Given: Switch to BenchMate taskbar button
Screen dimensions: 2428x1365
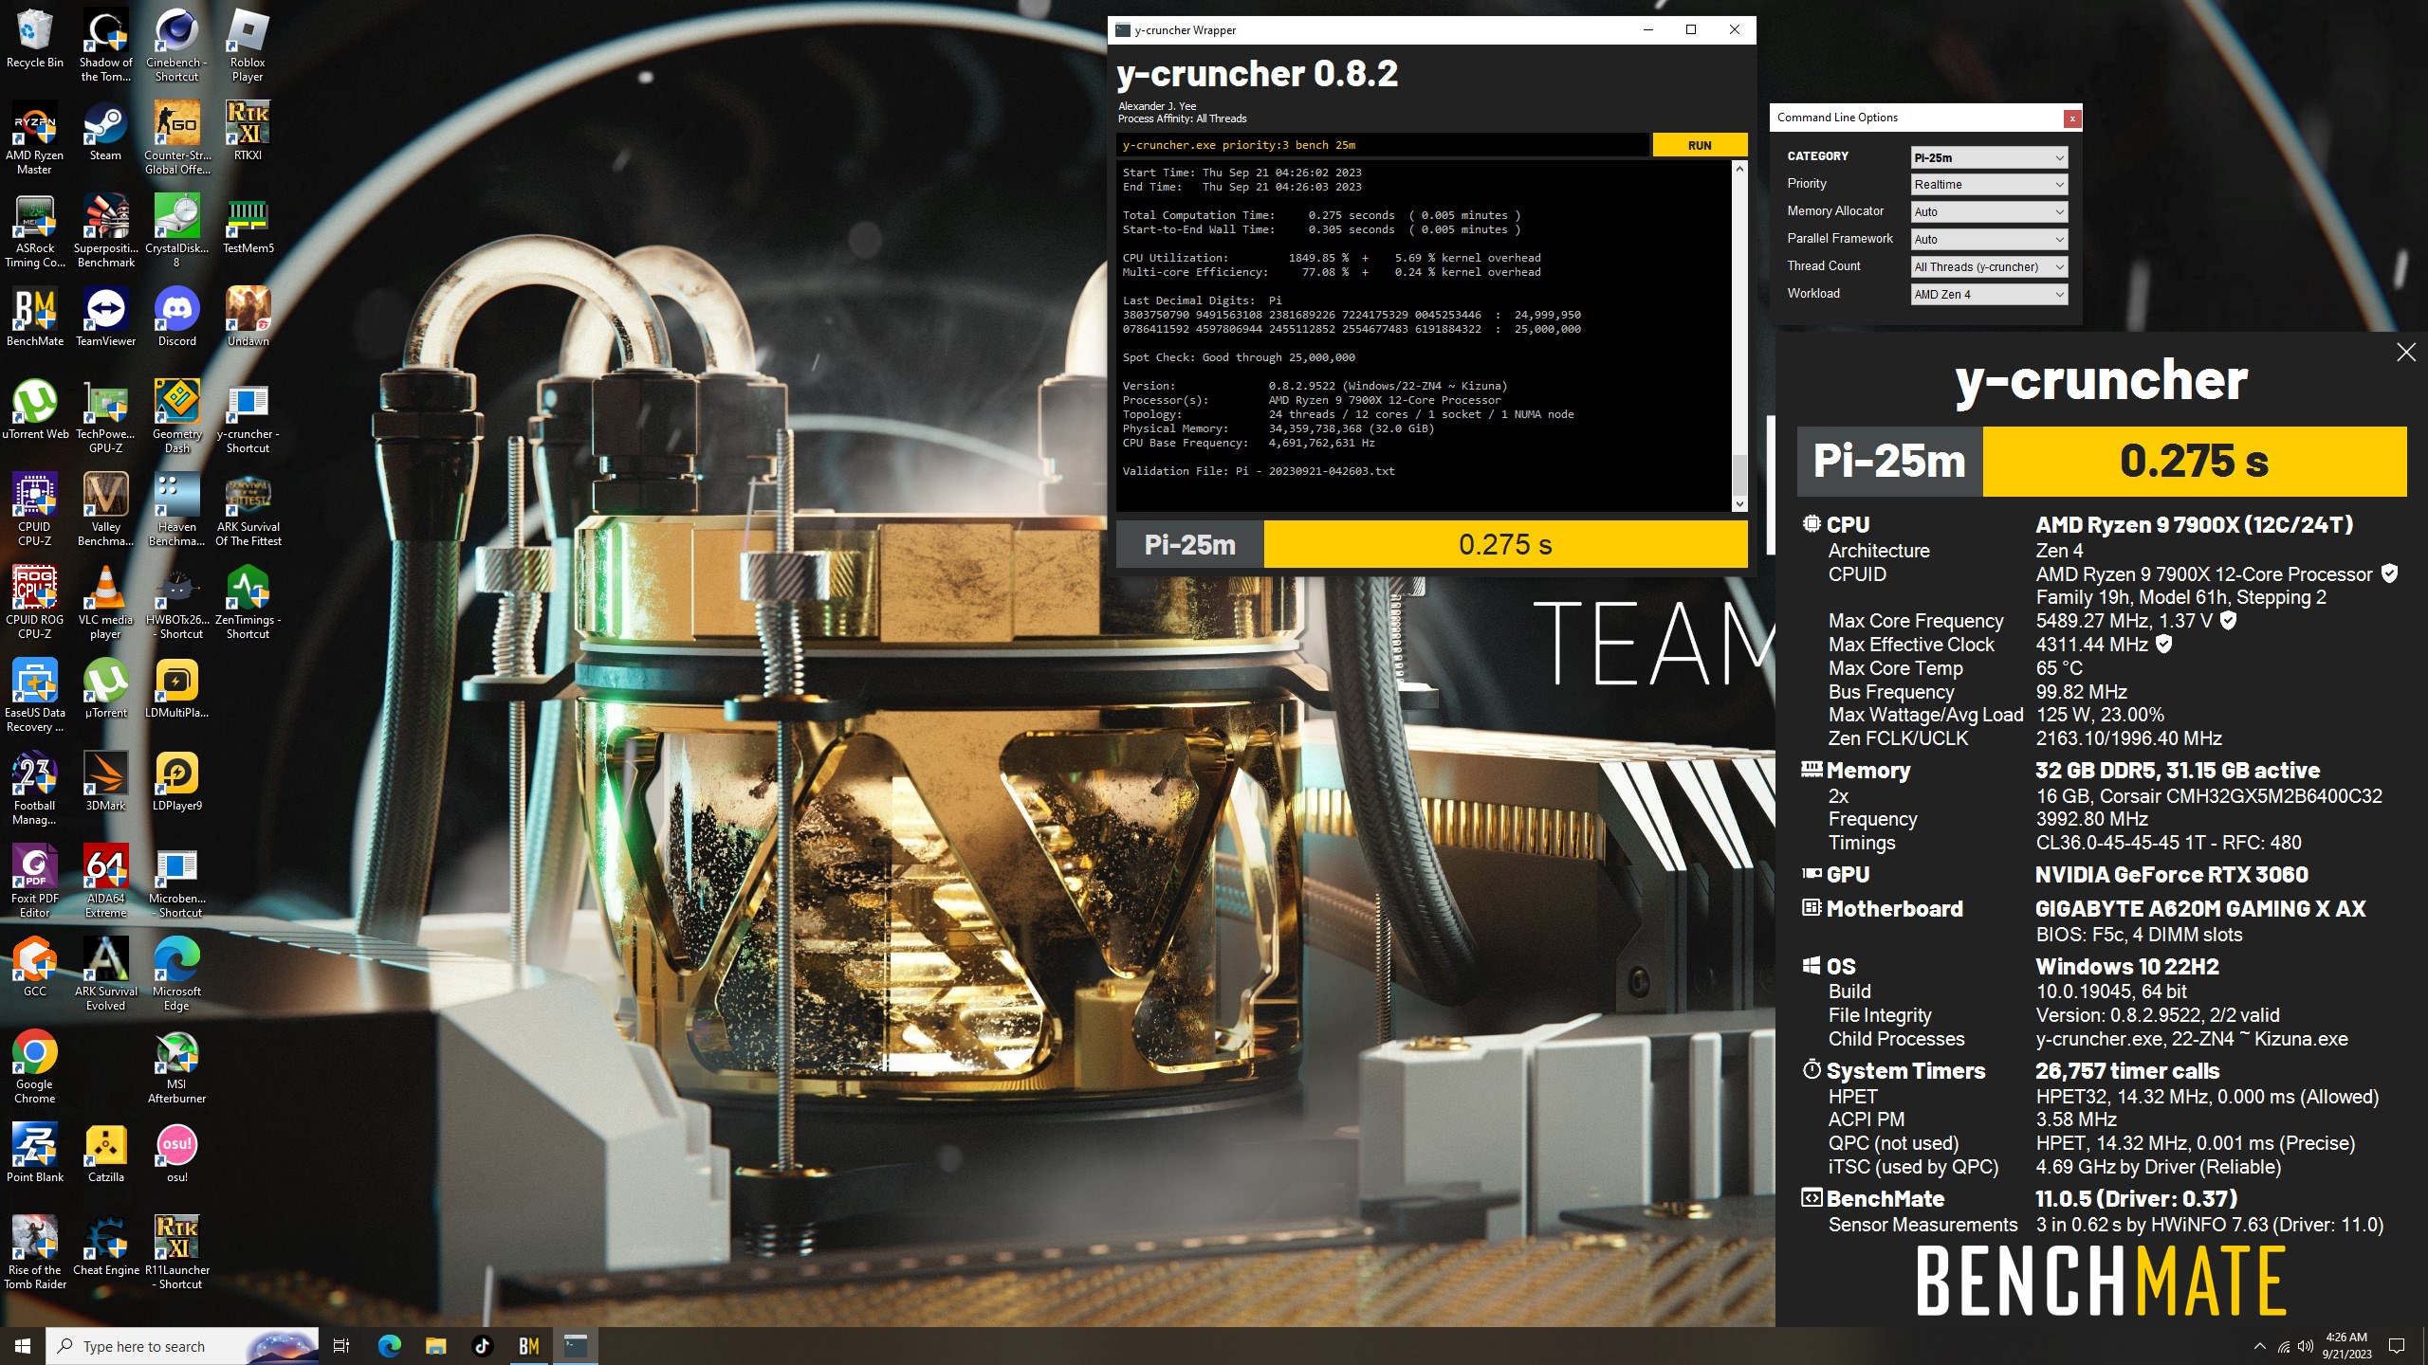Looking at the screenshot, I should pos(529,1346).
